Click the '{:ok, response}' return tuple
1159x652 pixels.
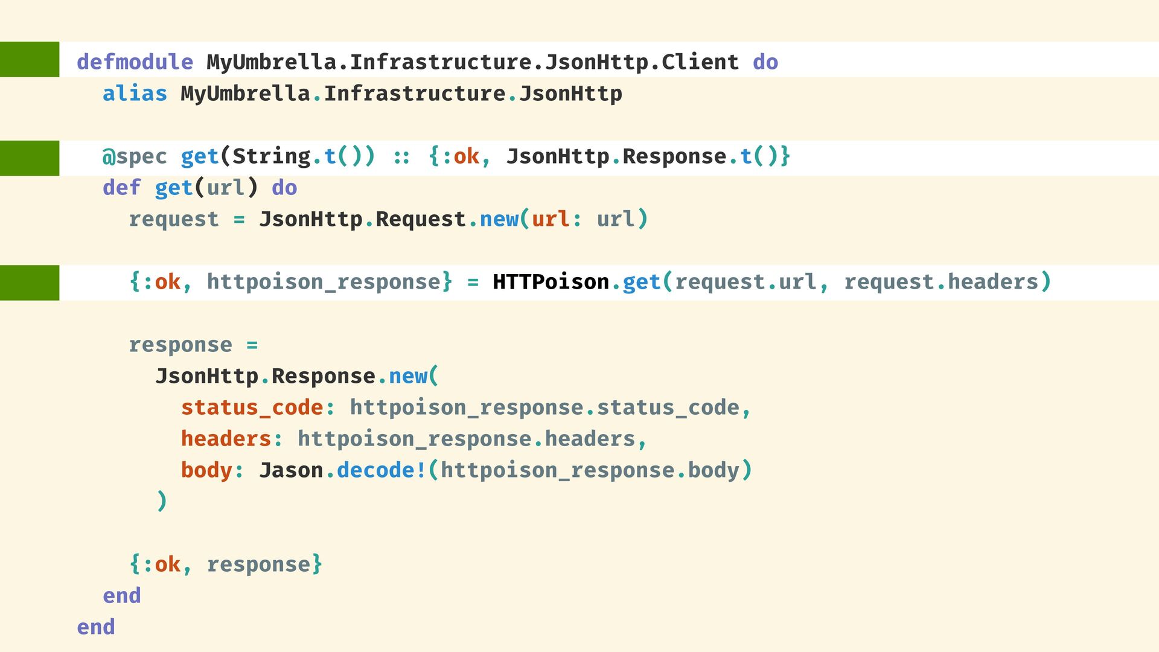pos(226,564)
